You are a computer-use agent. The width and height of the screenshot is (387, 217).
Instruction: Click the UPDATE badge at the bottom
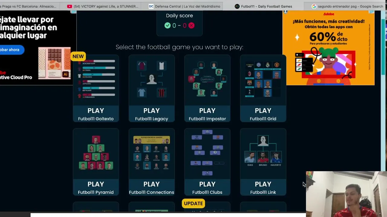(193, 203)
